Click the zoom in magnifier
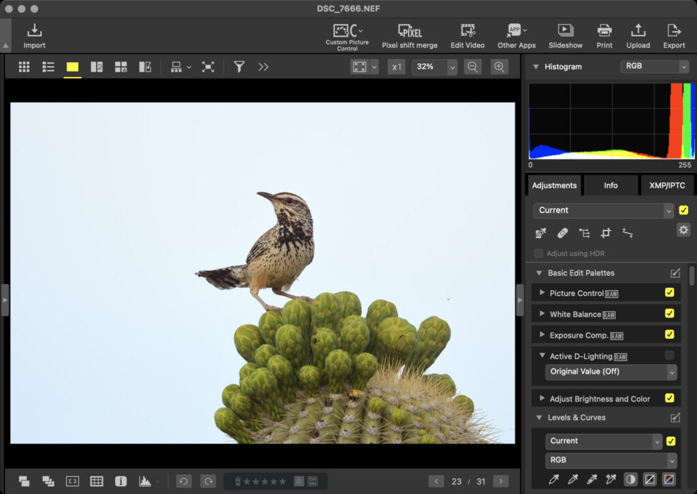 pyautogui.click(x=500, y=67)
